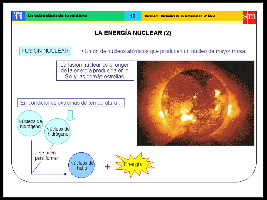This screenshot has height=200, width=267.
Task: Click the blue Tema 11 badge
Action: pyautogui.click(x=18, y=16)
